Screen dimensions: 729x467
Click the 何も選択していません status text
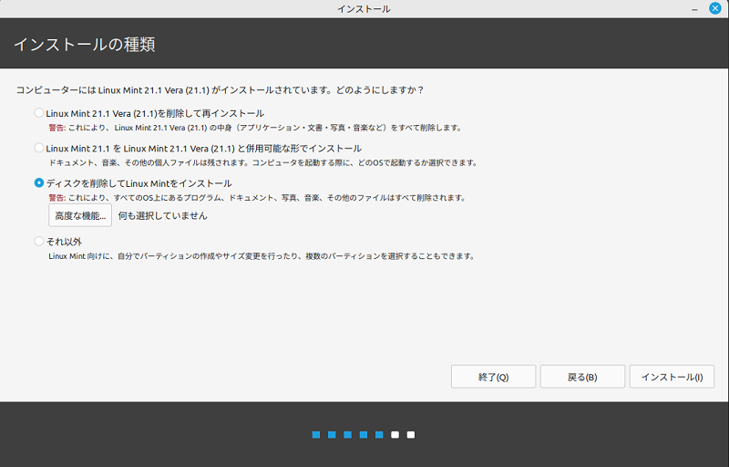[163, 216]
